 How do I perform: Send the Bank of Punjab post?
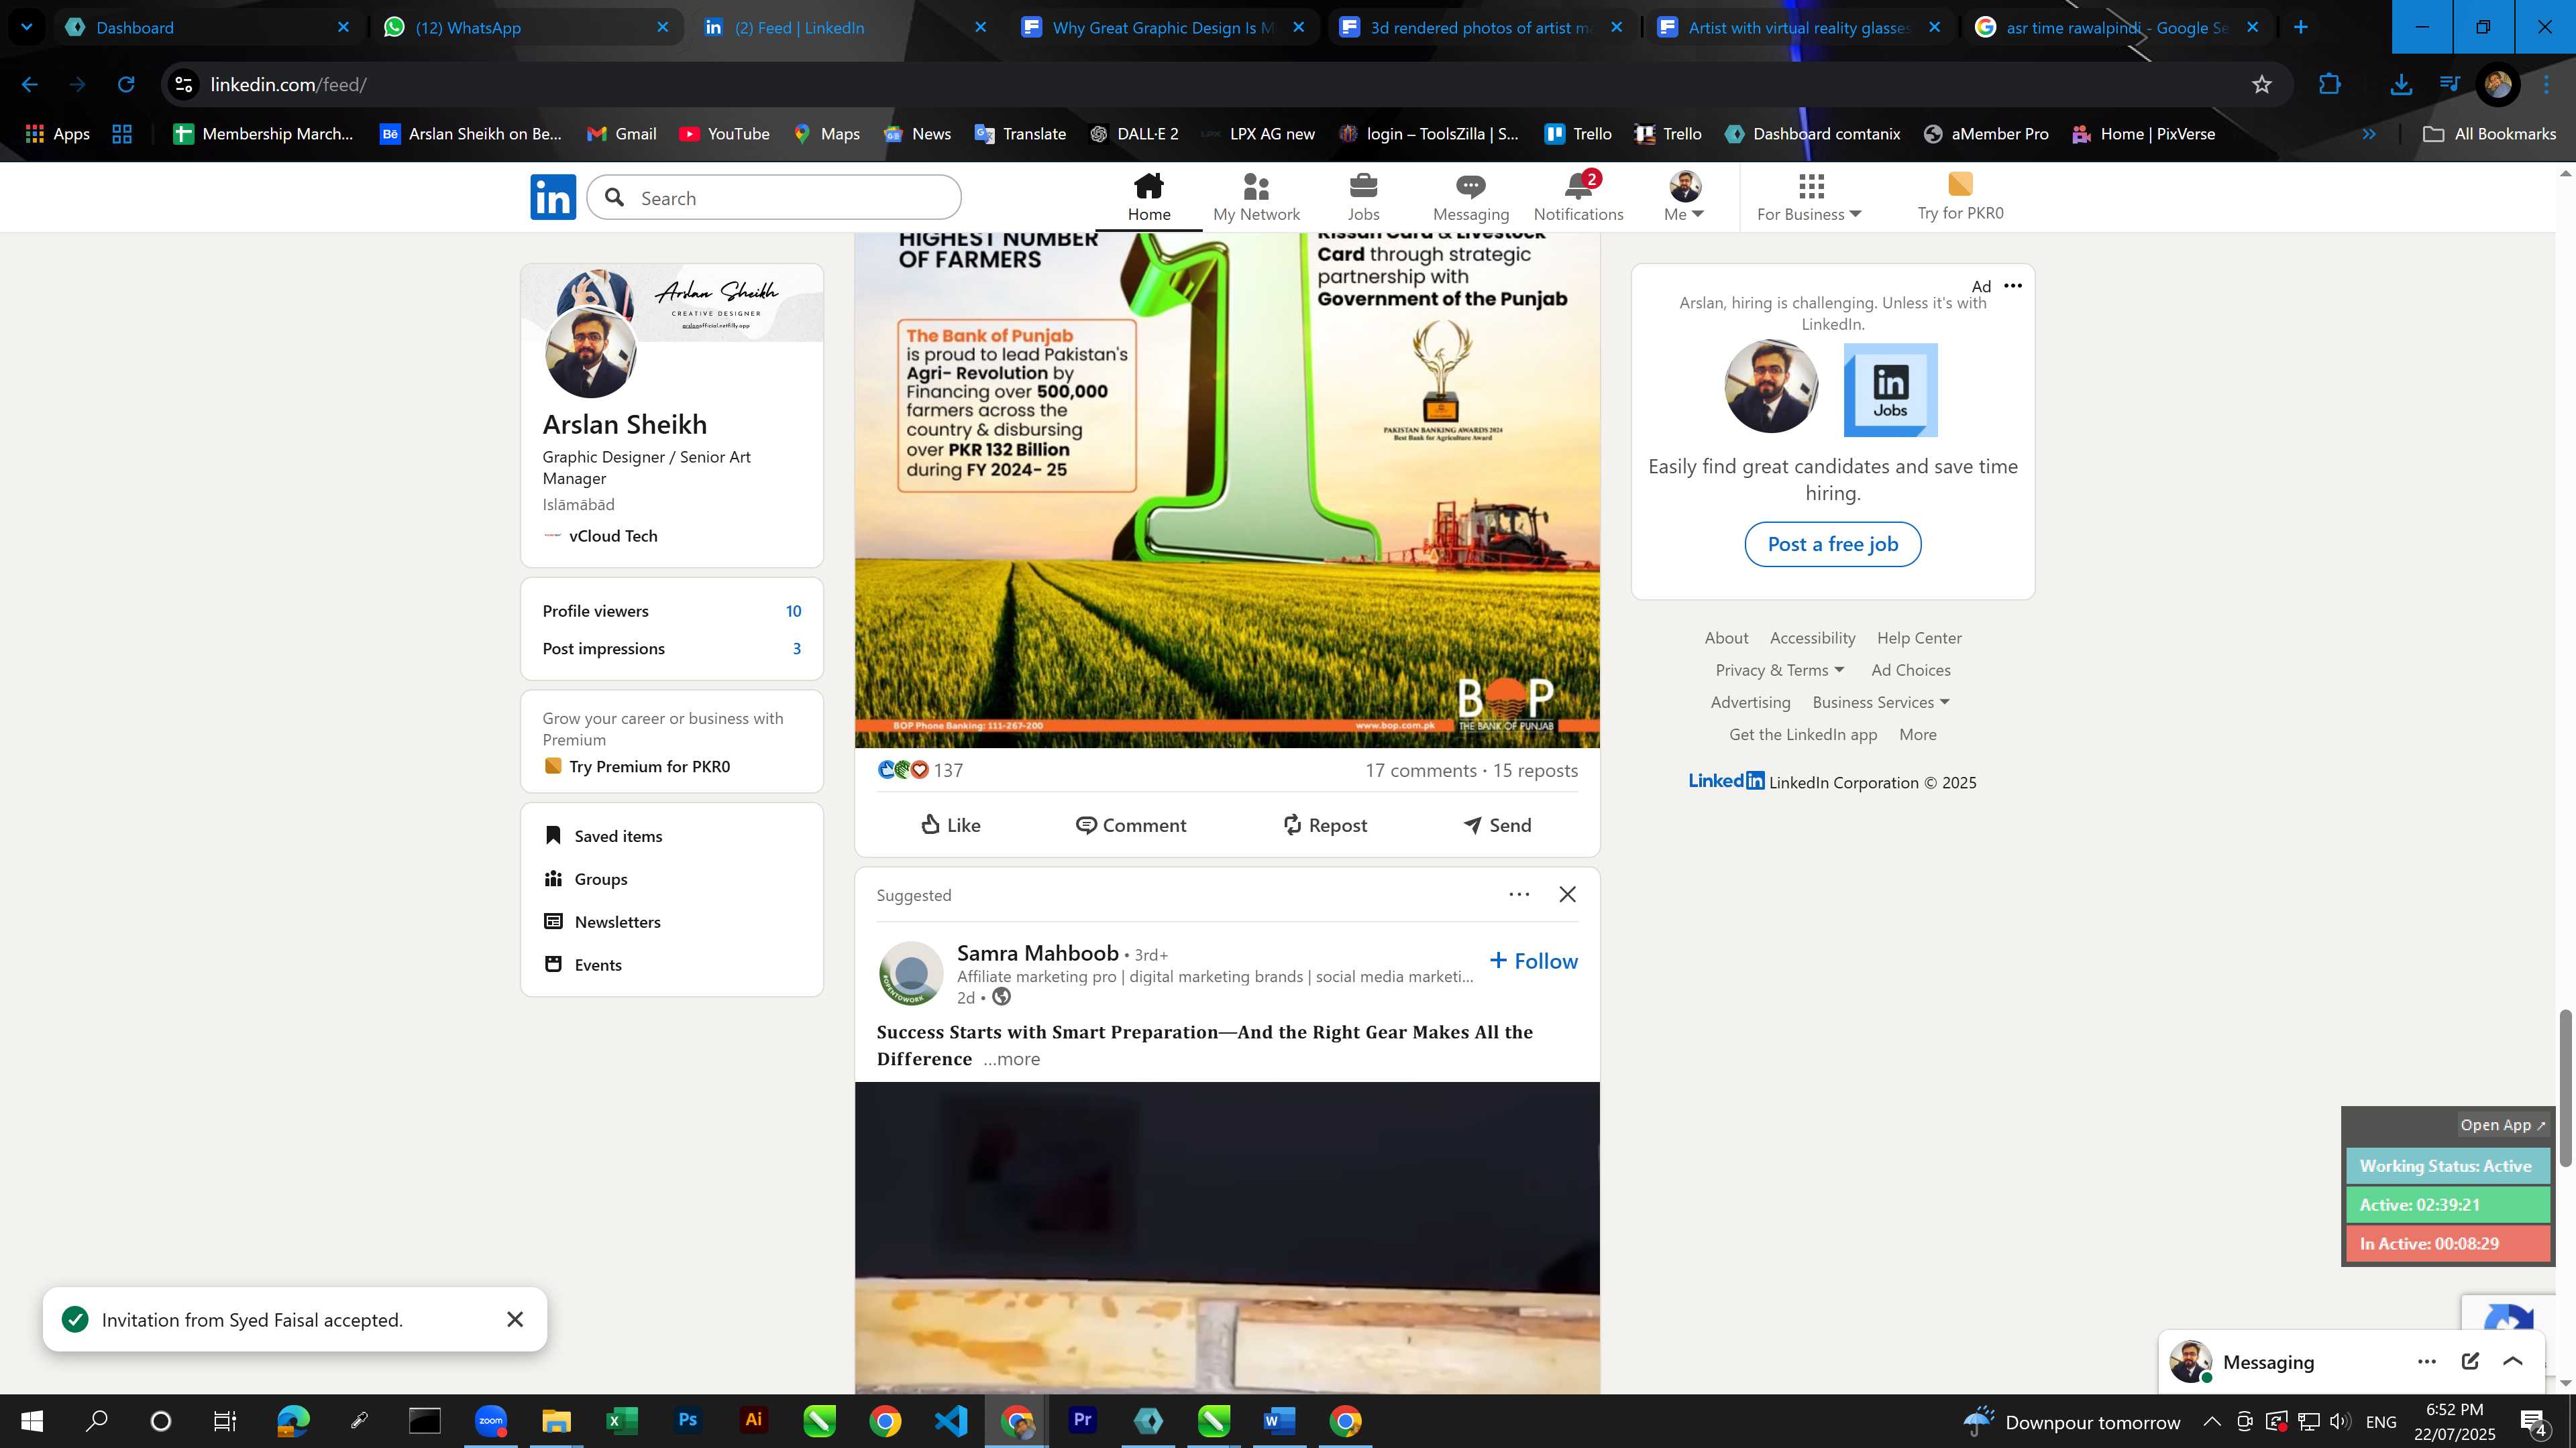click(1497, 825)
